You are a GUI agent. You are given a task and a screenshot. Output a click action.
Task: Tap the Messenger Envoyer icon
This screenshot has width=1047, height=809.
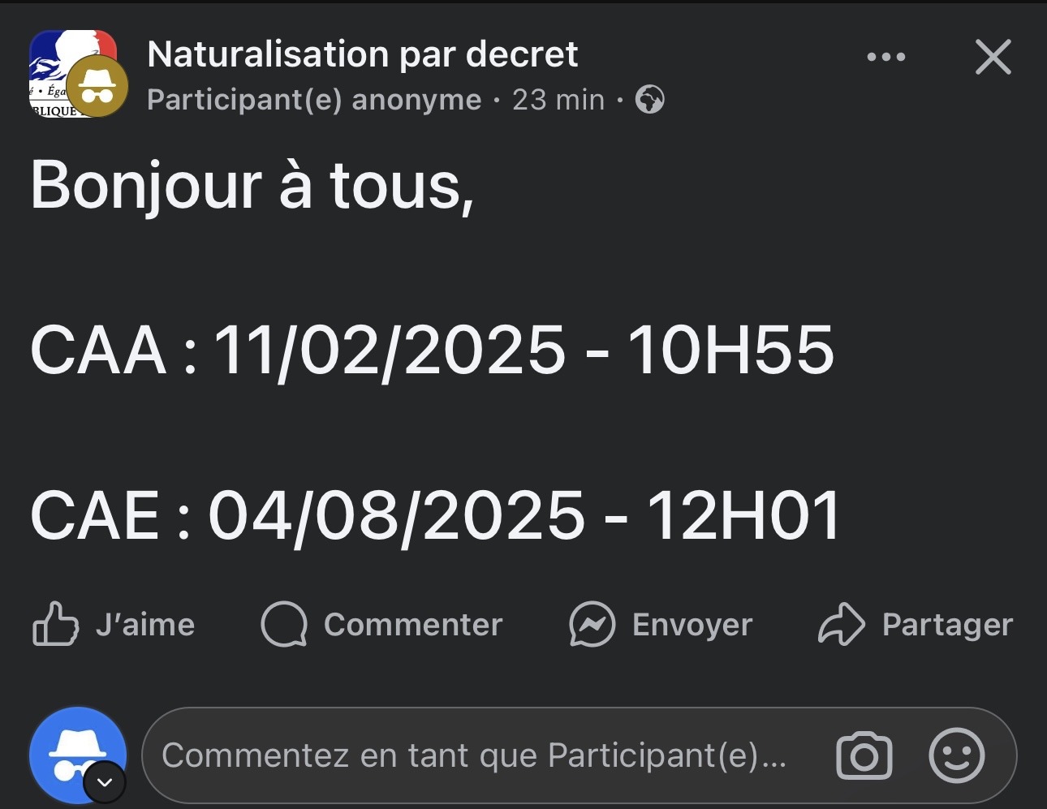click(x=592, y=624)
